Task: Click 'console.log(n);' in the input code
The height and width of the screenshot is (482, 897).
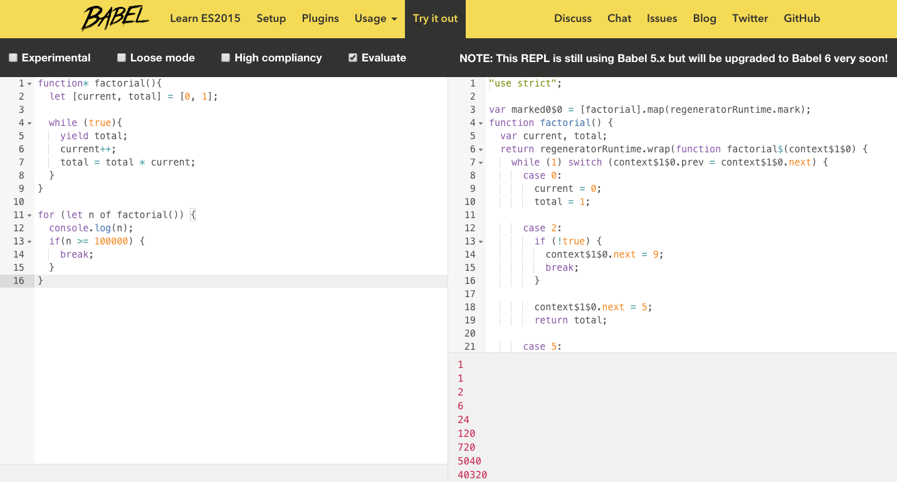Action: coord(92,228)
